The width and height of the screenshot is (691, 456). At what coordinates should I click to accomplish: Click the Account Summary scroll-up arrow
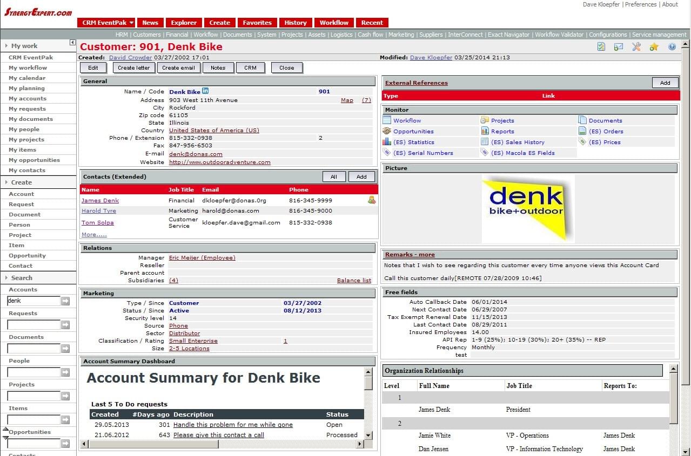(x=368, y=372)
